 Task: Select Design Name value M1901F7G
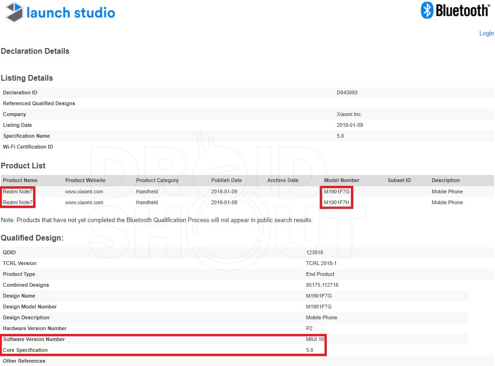point(318,296)
